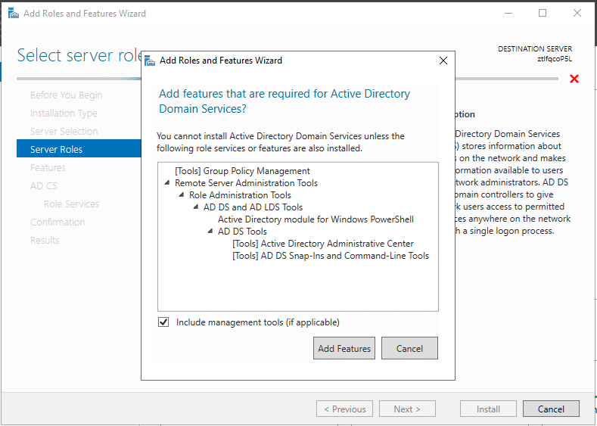Open the Before You Begin step

coord(66,95)
